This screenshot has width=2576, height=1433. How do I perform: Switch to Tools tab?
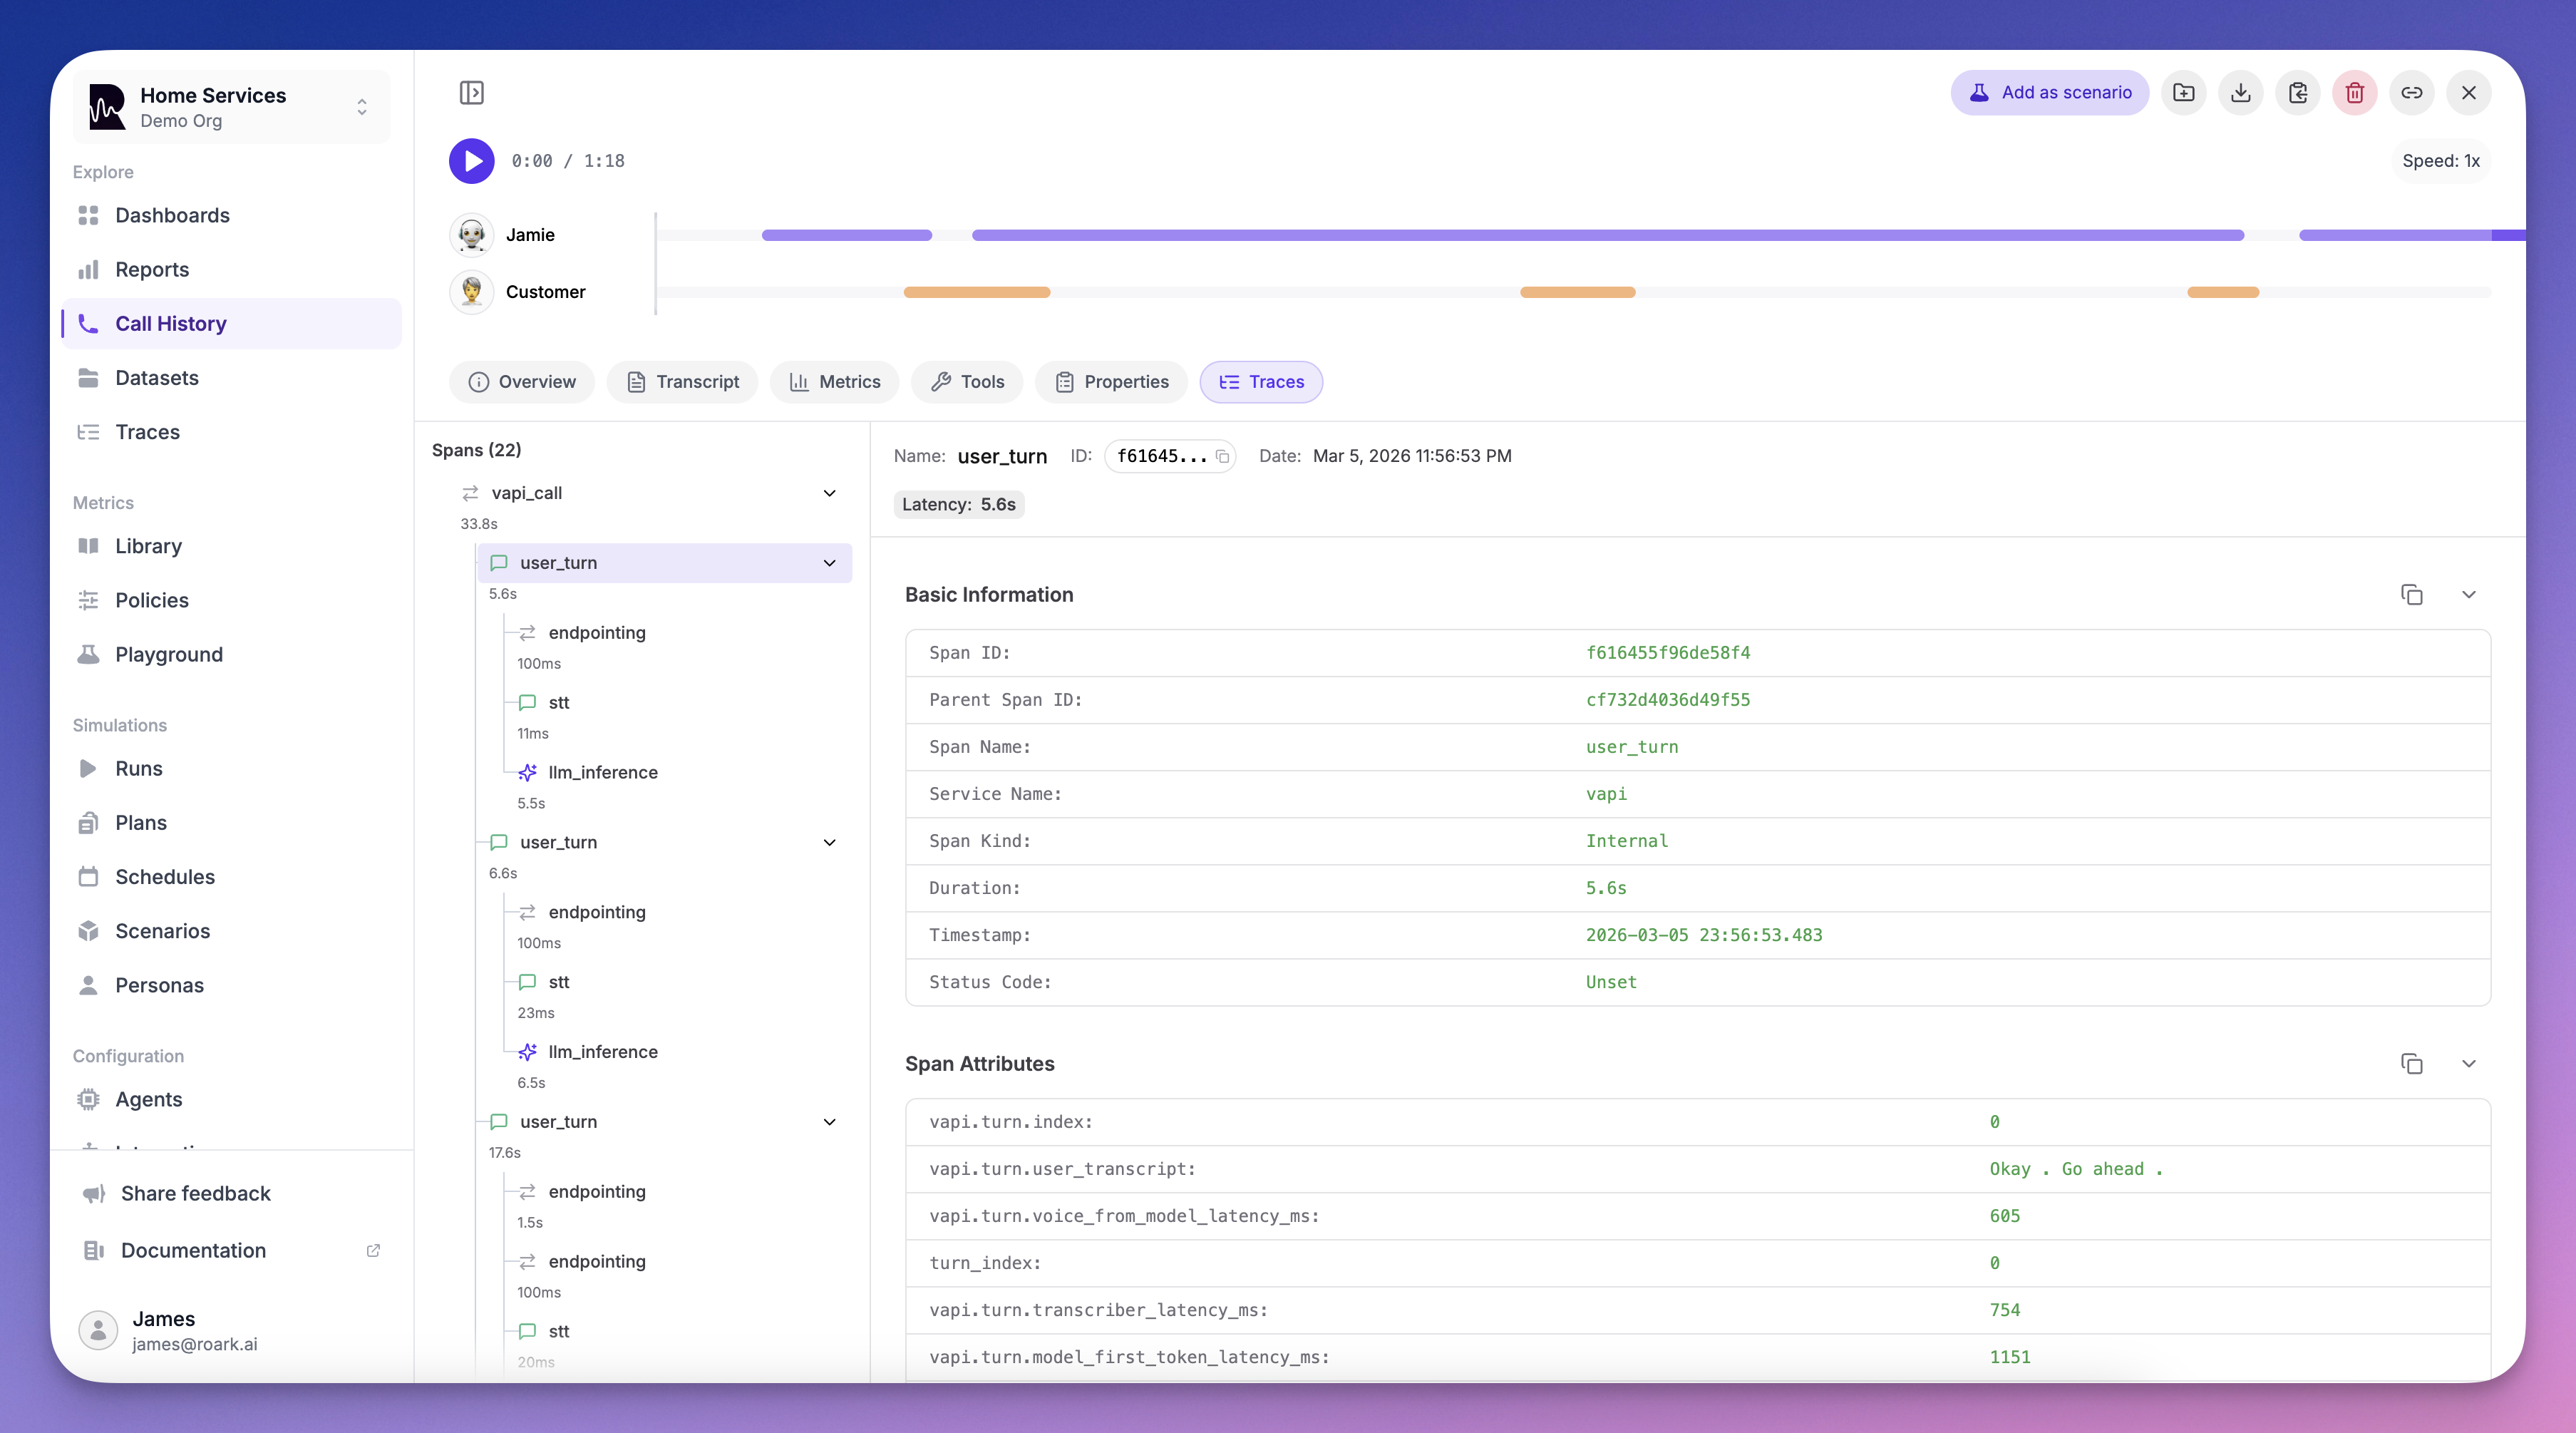point(967,382)
